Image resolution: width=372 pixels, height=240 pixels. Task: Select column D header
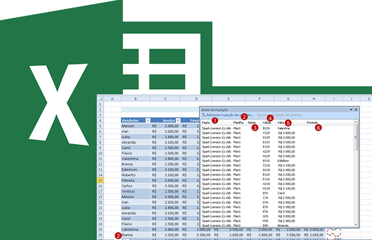(x=196, y=98)
